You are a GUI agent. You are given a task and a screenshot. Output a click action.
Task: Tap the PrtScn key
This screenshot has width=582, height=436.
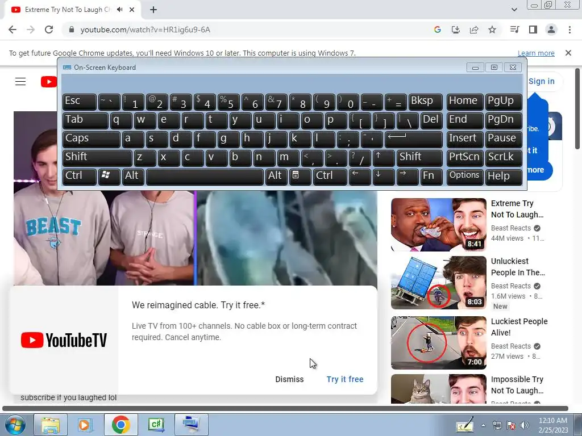[x=465, y=158]
